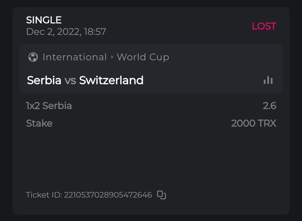
Task: Click the arrow between International and World Cup
Action: coord(112,57)
